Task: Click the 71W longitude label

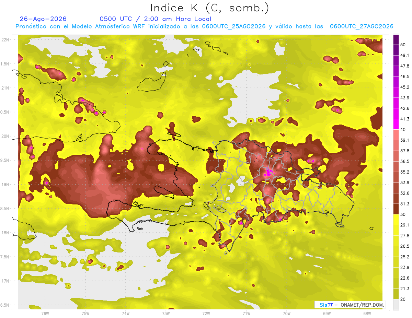Action: click(247, 313)
